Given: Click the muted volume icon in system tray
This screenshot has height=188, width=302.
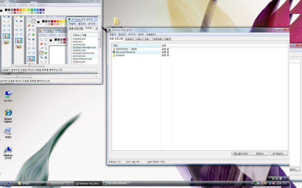Looking at the screenshot, I should tap(273, 183).
